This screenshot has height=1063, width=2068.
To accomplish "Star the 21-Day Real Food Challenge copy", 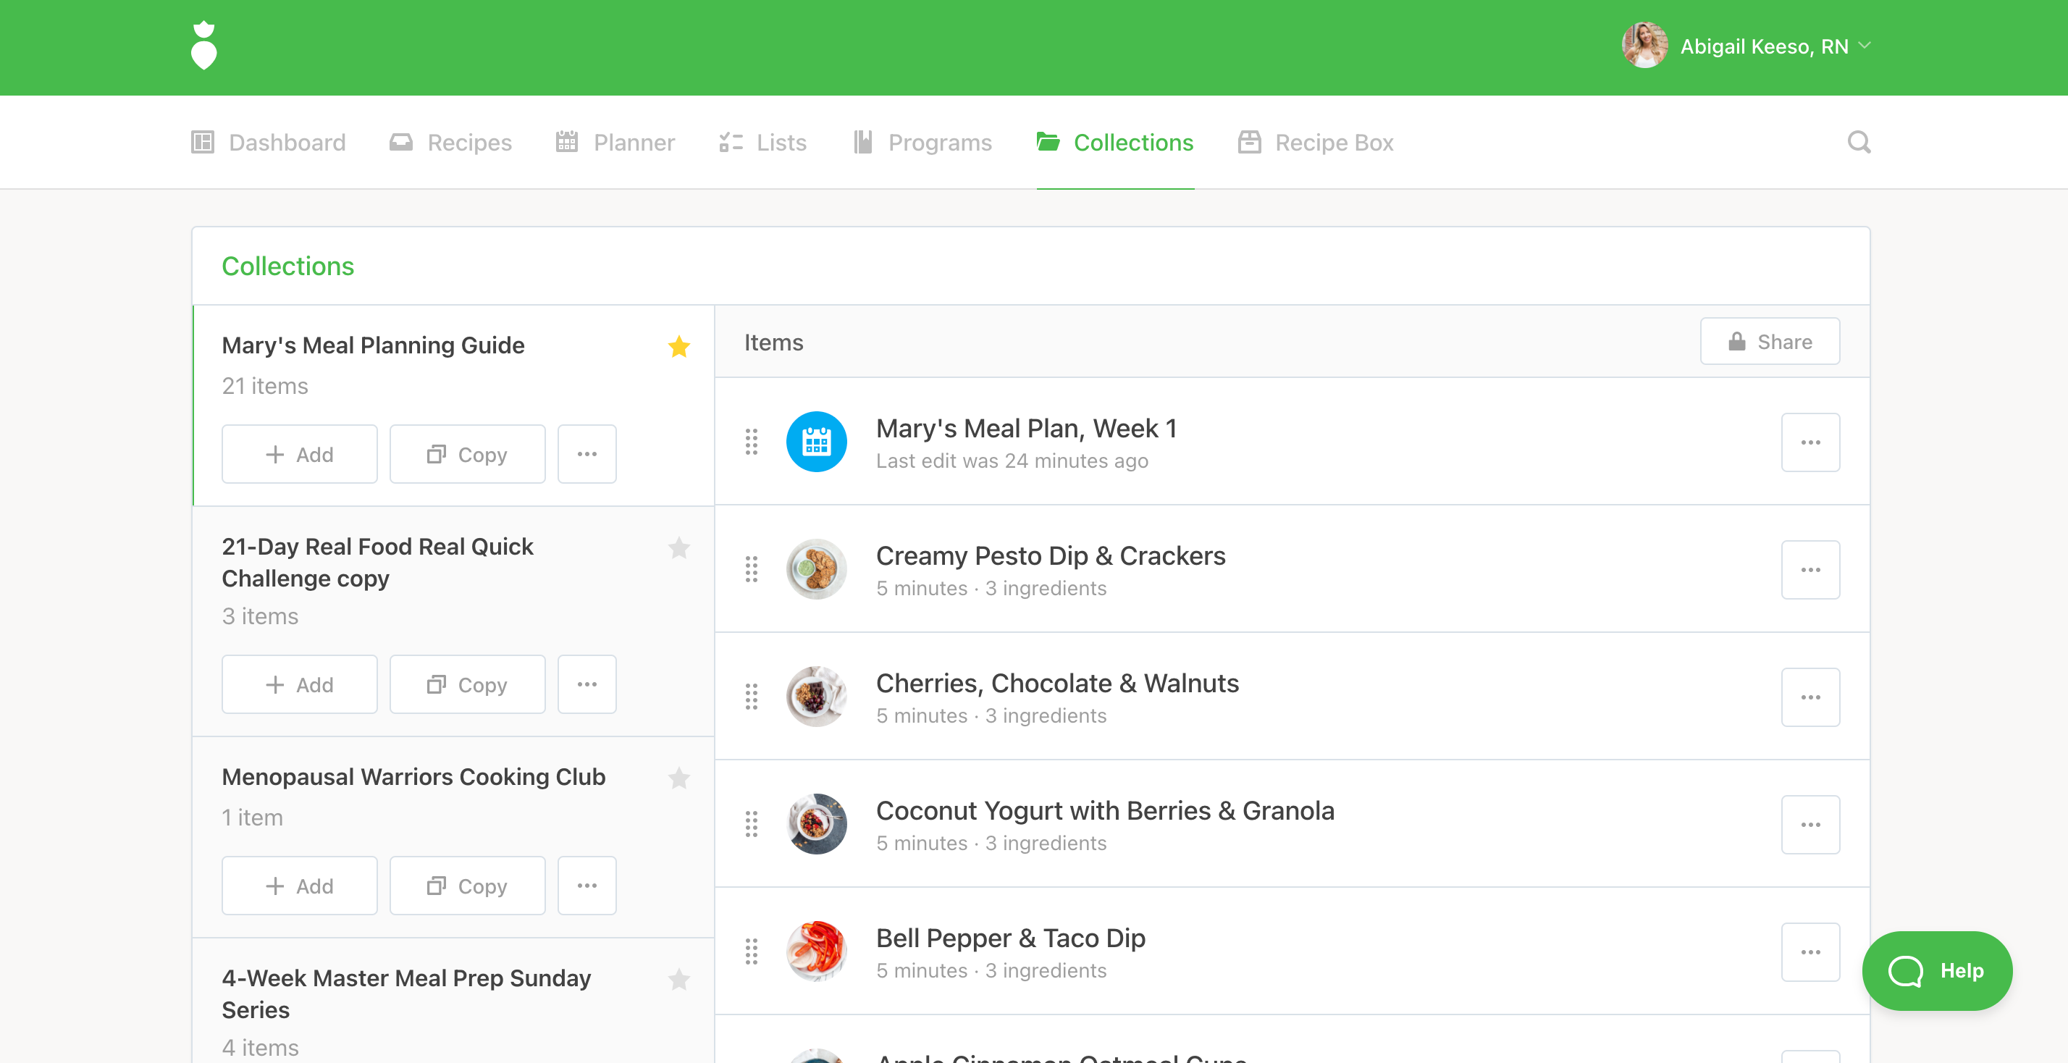I will tap(678, 548).
